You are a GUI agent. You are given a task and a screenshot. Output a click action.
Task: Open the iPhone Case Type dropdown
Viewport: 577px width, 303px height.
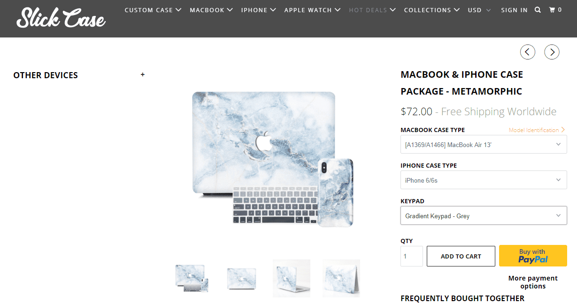(x=484, y=180)
